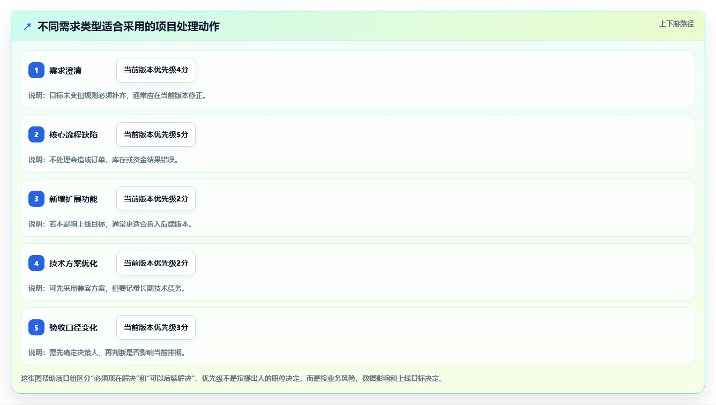Click the 当前版本优先级4分 button
The width and height of the screenshot is (716, 405).
pos(156,70)
